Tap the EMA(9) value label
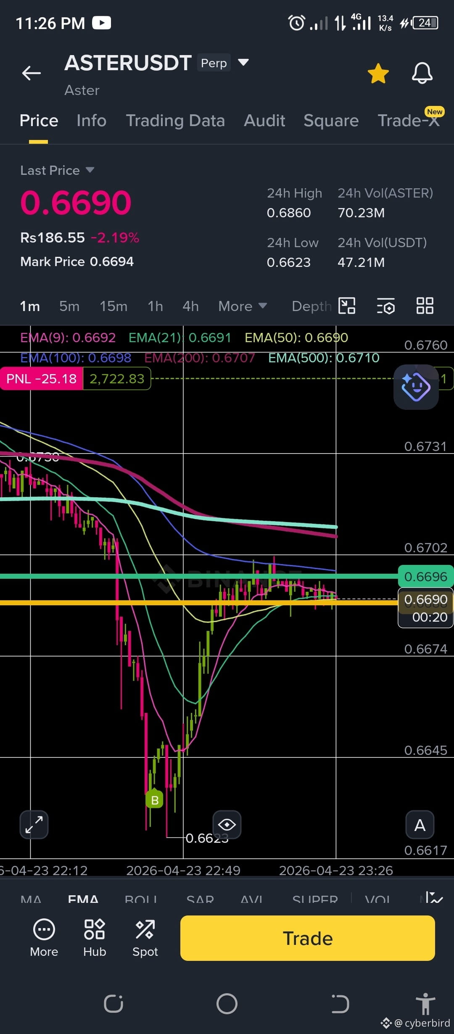 tap(68, 338)
